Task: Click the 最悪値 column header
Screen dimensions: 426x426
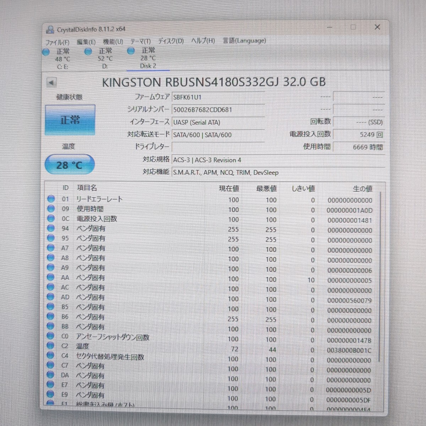Action: (x=266, y=189)
